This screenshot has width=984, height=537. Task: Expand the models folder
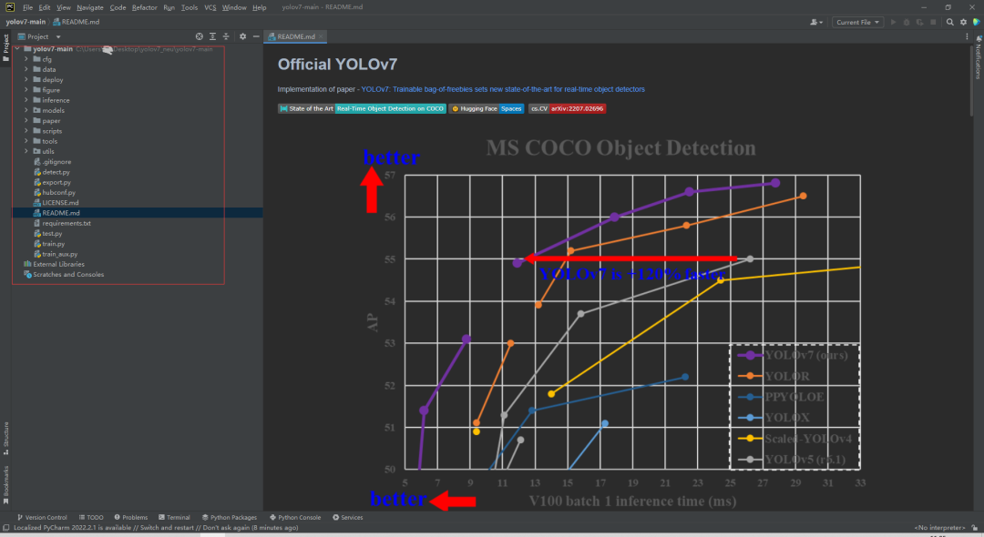click(x=26, y=110)
